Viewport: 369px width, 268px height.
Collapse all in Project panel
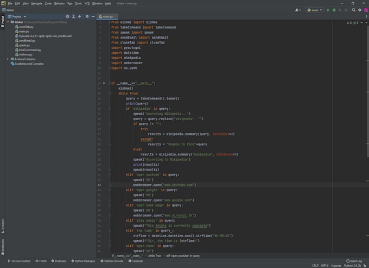(80, 16)
